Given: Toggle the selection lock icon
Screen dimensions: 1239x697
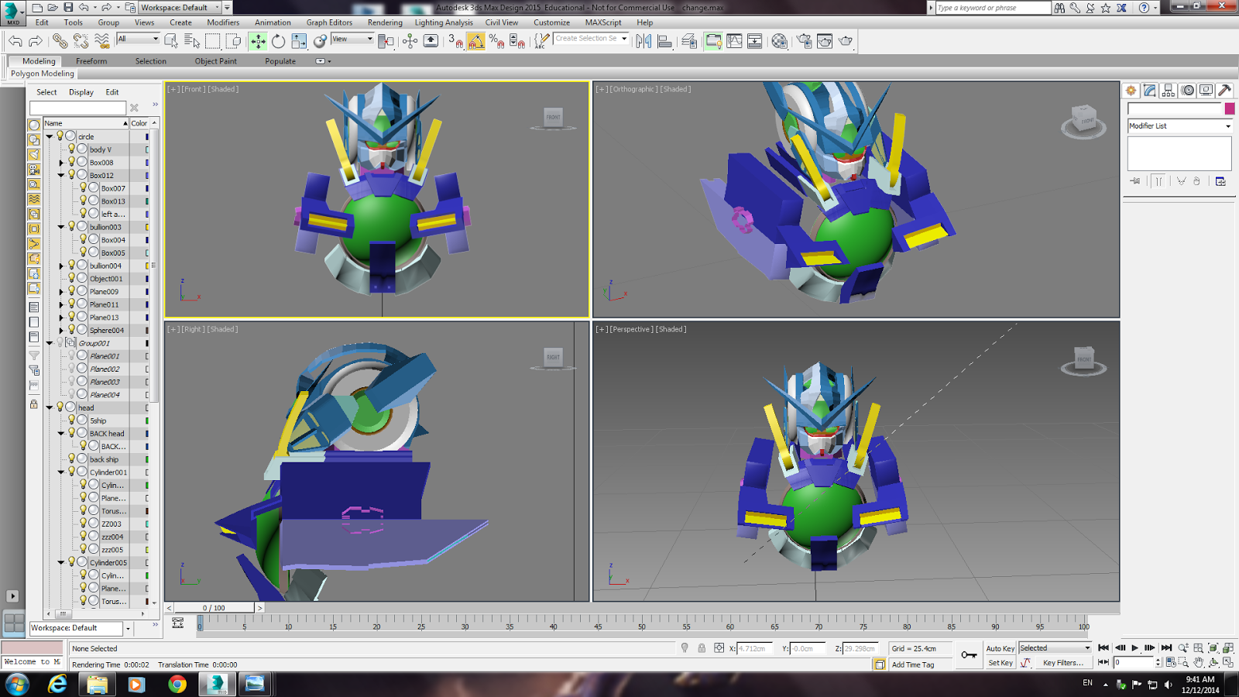Looking at the screenshot, I should click(x=702, y=648).
